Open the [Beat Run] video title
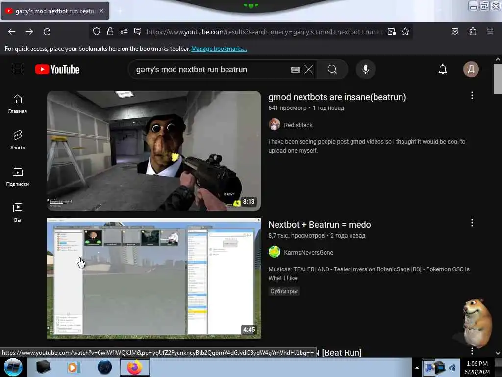The width and height of the screenshot is (502, 377). (341, 352)
